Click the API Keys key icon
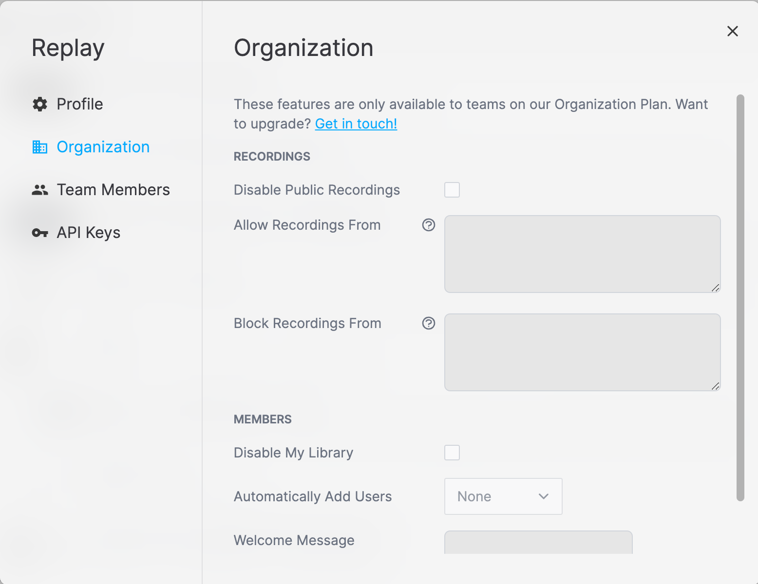758x584 pixels. tap(40, 233)
